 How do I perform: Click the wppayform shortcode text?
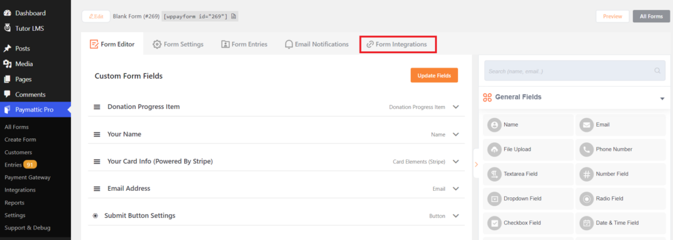tap(196, 16)
